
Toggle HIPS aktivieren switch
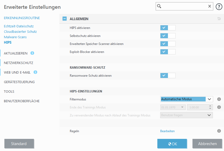click(x=168, y=28)
